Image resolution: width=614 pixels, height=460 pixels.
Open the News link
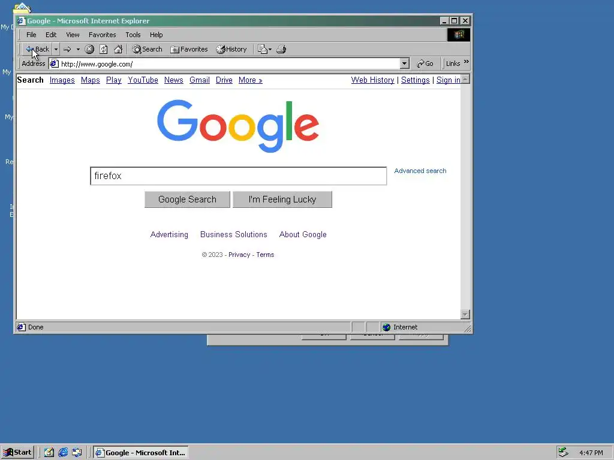click(173, 80)
